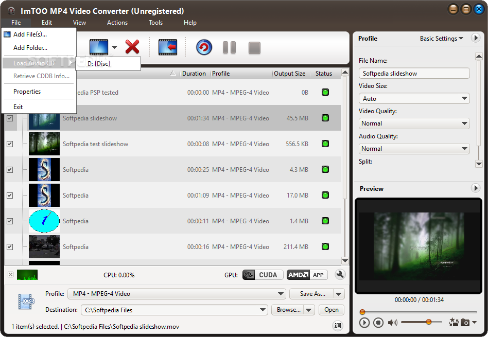Click status indicator for 1.4 MB row
488x337 pixels.
click(325, 221)
